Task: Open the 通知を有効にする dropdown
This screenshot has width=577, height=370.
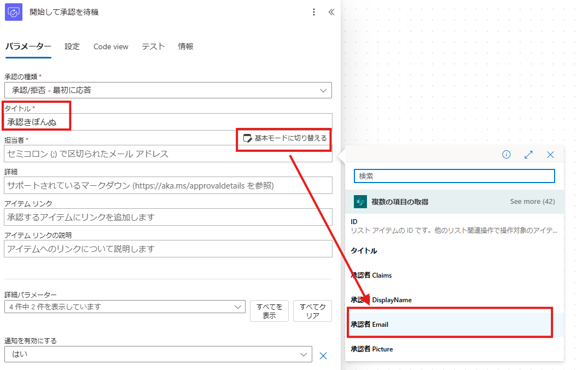Action: pyautogui.click(x=158, y=354)
